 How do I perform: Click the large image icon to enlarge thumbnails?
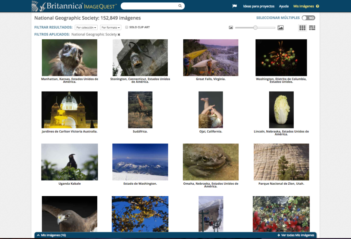click(280, 27)
